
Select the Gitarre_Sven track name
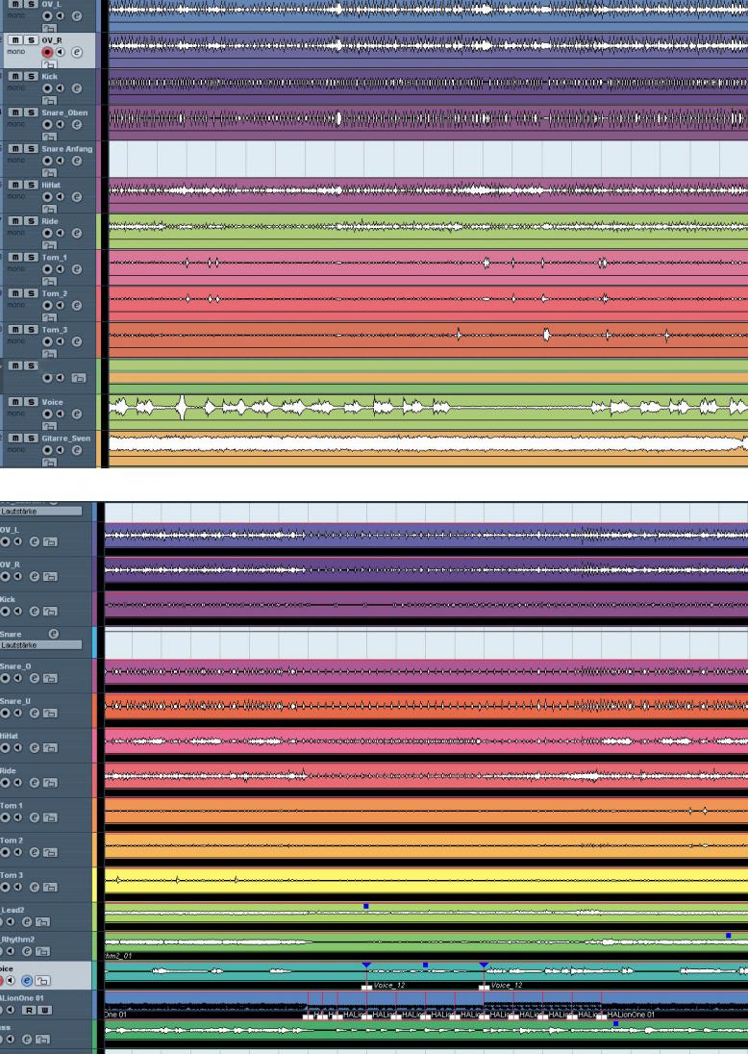[x=66, y=439]
